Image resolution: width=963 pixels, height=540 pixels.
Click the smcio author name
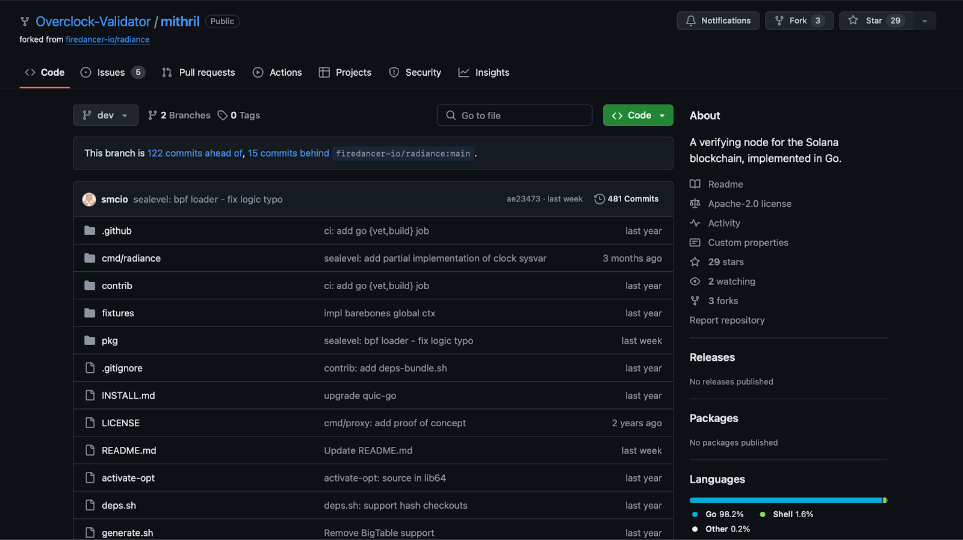(114, 199)
